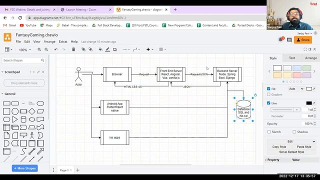
Task: Enable the Shadow checkbox
Action: tap(294, 132)
